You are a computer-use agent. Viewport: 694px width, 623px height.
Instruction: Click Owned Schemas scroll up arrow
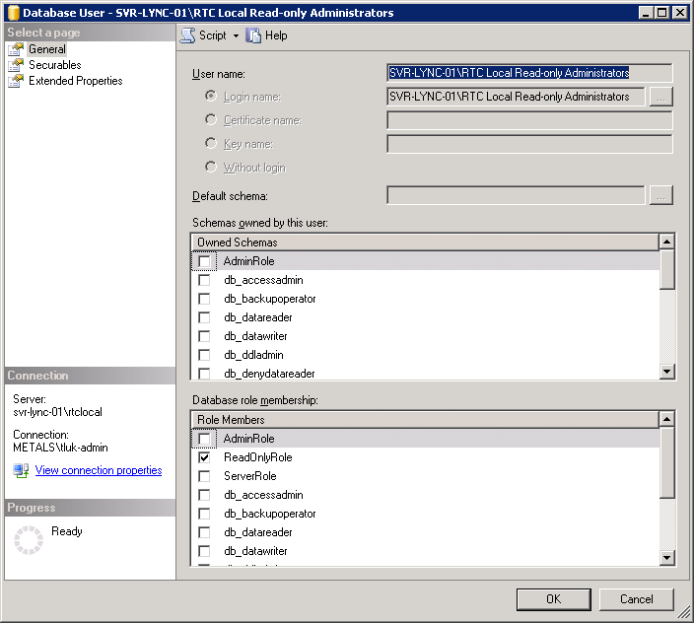666,242
